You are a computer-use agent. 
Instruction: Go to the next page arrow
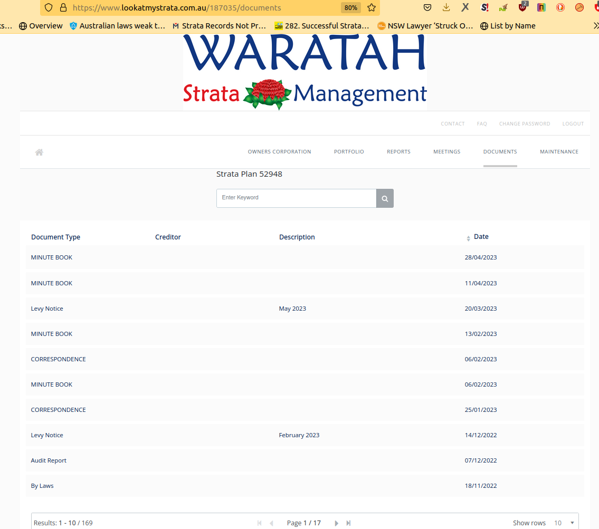pos(336,523)
